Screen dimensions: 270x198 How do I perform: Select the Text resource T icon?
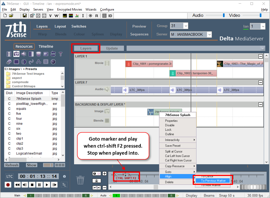[61, 54]
